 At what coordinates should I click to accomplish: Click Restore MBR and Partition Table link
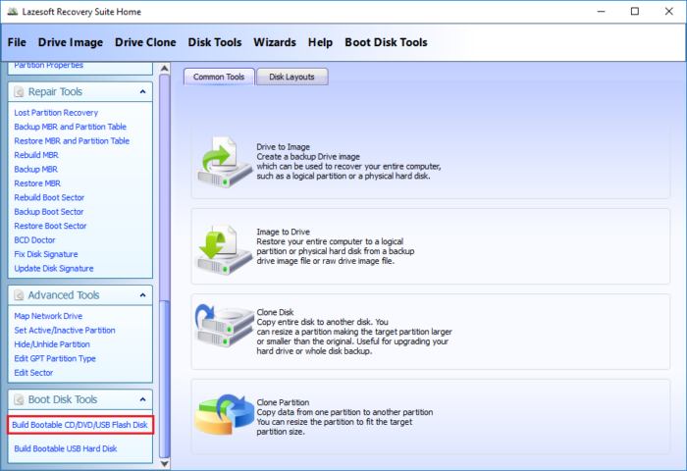coord(72,141)
